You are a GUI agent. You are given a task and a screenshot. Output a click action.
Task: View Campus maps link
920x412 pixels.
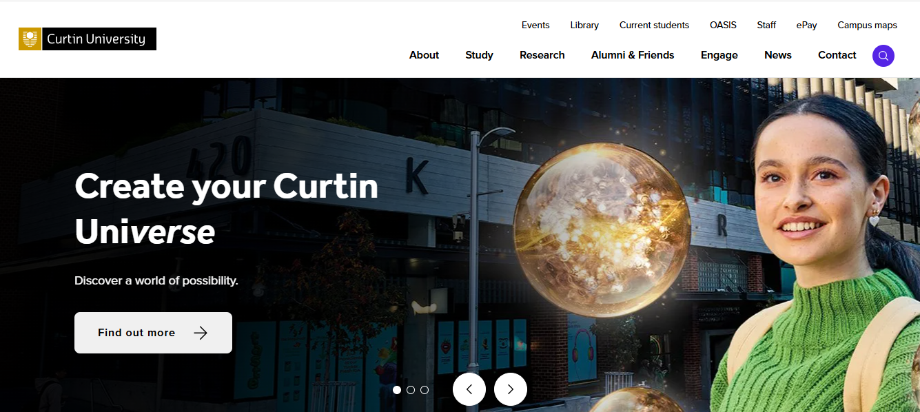(867, 25)
